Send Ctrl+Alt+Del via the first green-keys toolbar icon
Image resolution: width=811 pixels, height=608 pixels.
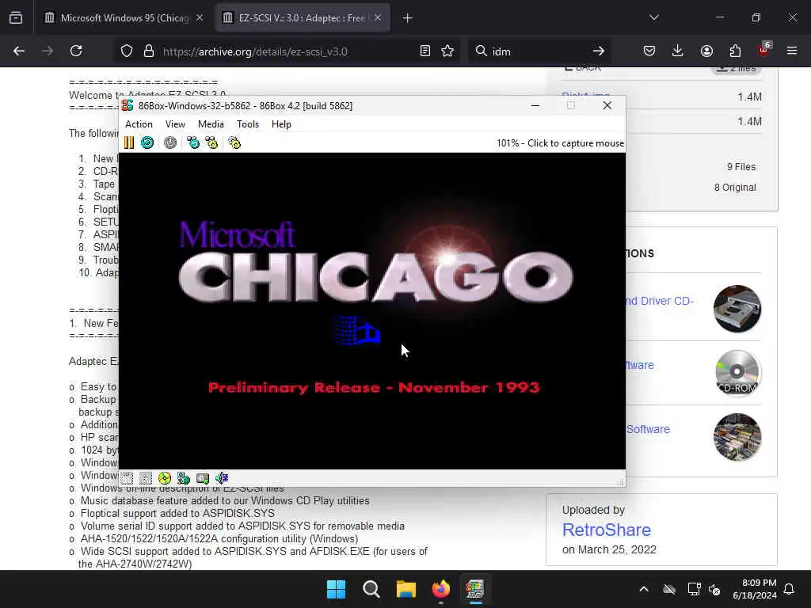point(193,142)
